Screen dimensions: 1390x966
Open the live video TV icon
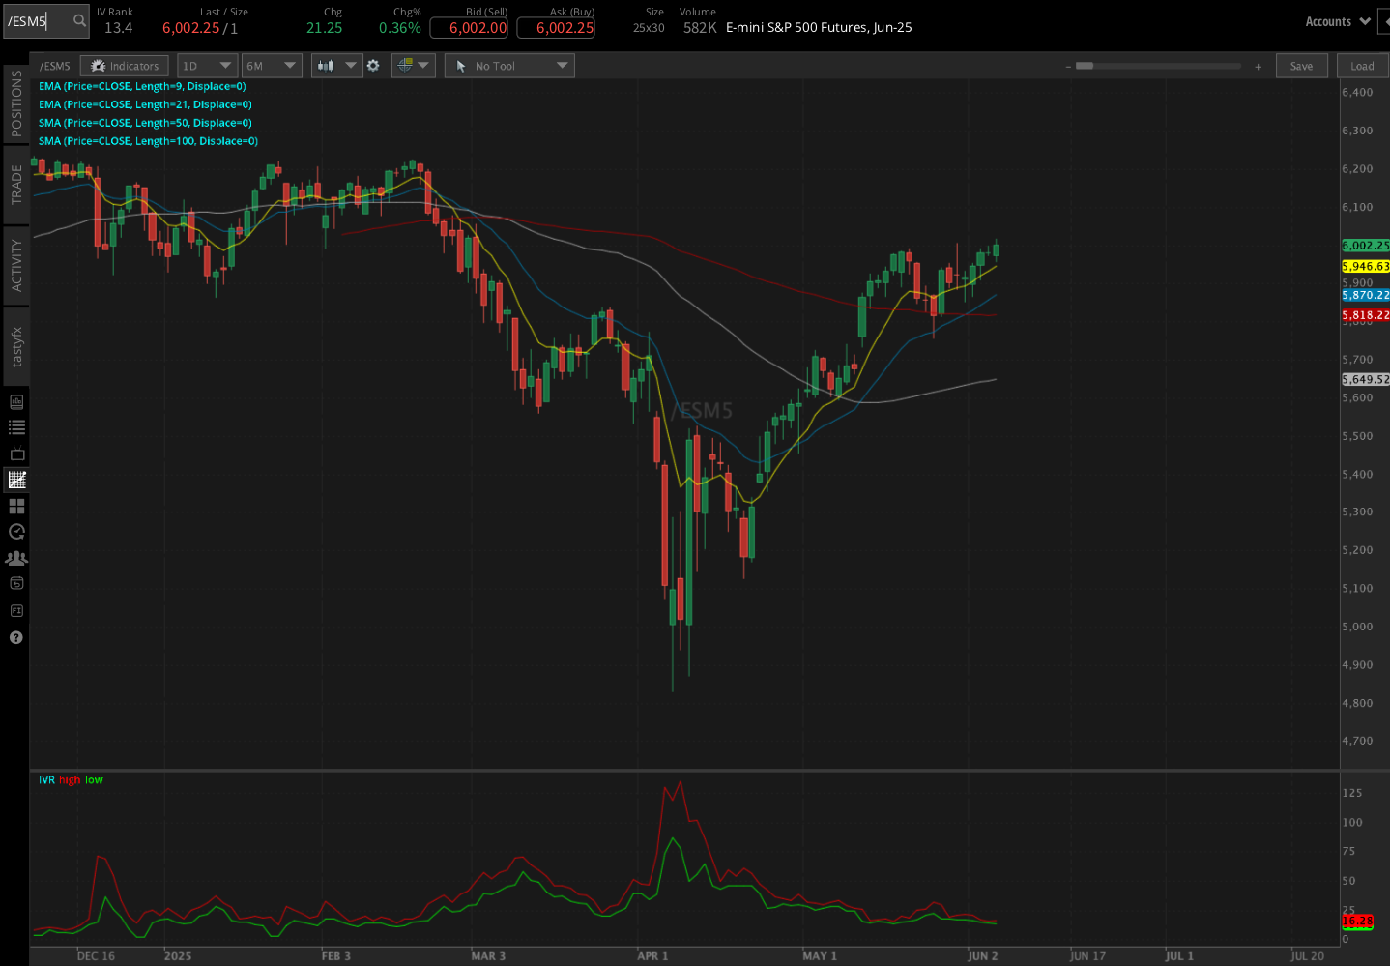(15, 454)
